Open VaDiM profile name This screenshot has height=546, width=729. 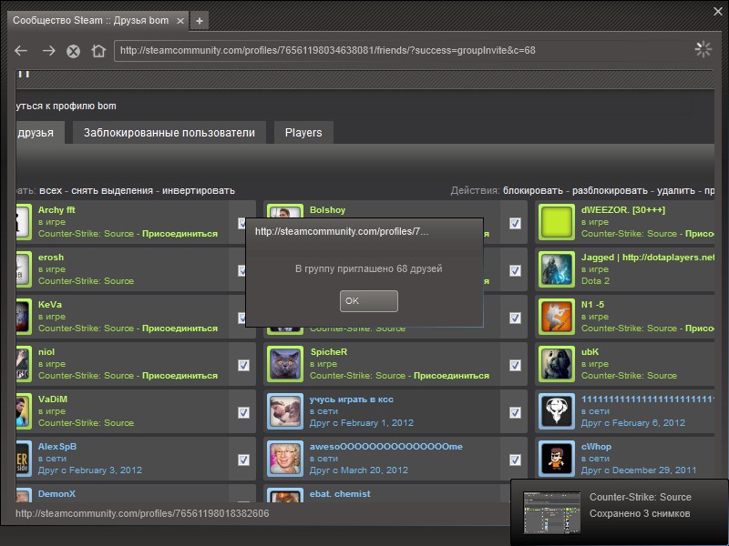[x=53, y=399]
